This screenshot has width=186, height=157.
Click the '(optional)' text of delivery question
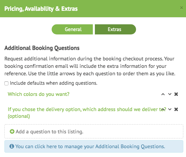pos(19,116)
